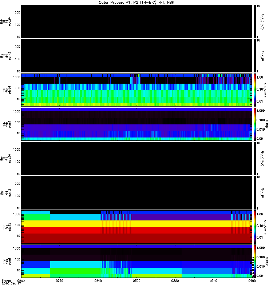Click the 0200 time axis label
This screenshot has height=291, width=273.
21,280
